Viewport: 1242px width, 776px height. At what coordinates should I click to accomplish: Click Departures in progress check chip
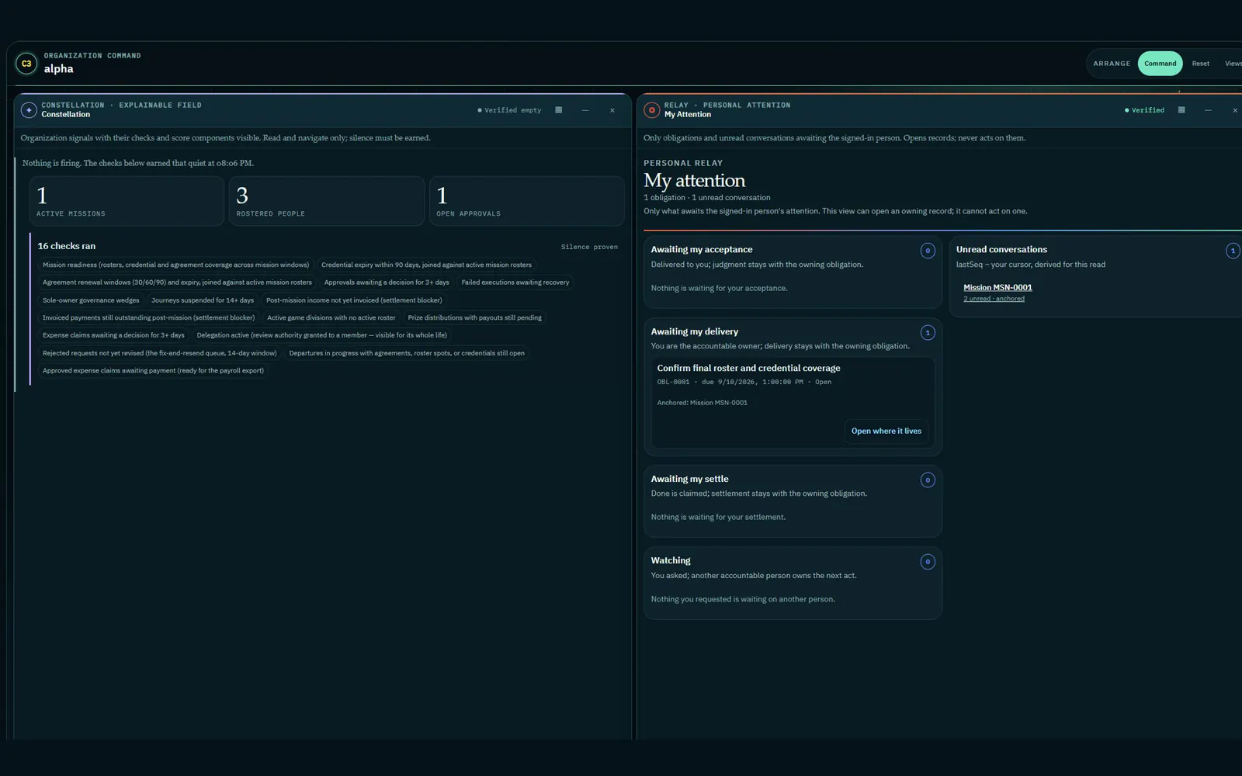pyautogui.click(x=407, y=353)
